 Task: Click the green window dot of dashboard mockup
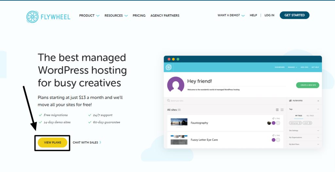[x=178, y=59]
